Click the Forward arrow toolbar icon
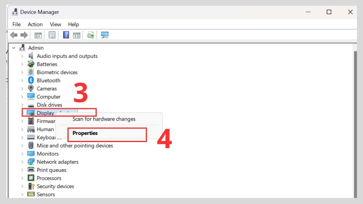The width and height of the screenshot is (363, 204). click(24, 35)
